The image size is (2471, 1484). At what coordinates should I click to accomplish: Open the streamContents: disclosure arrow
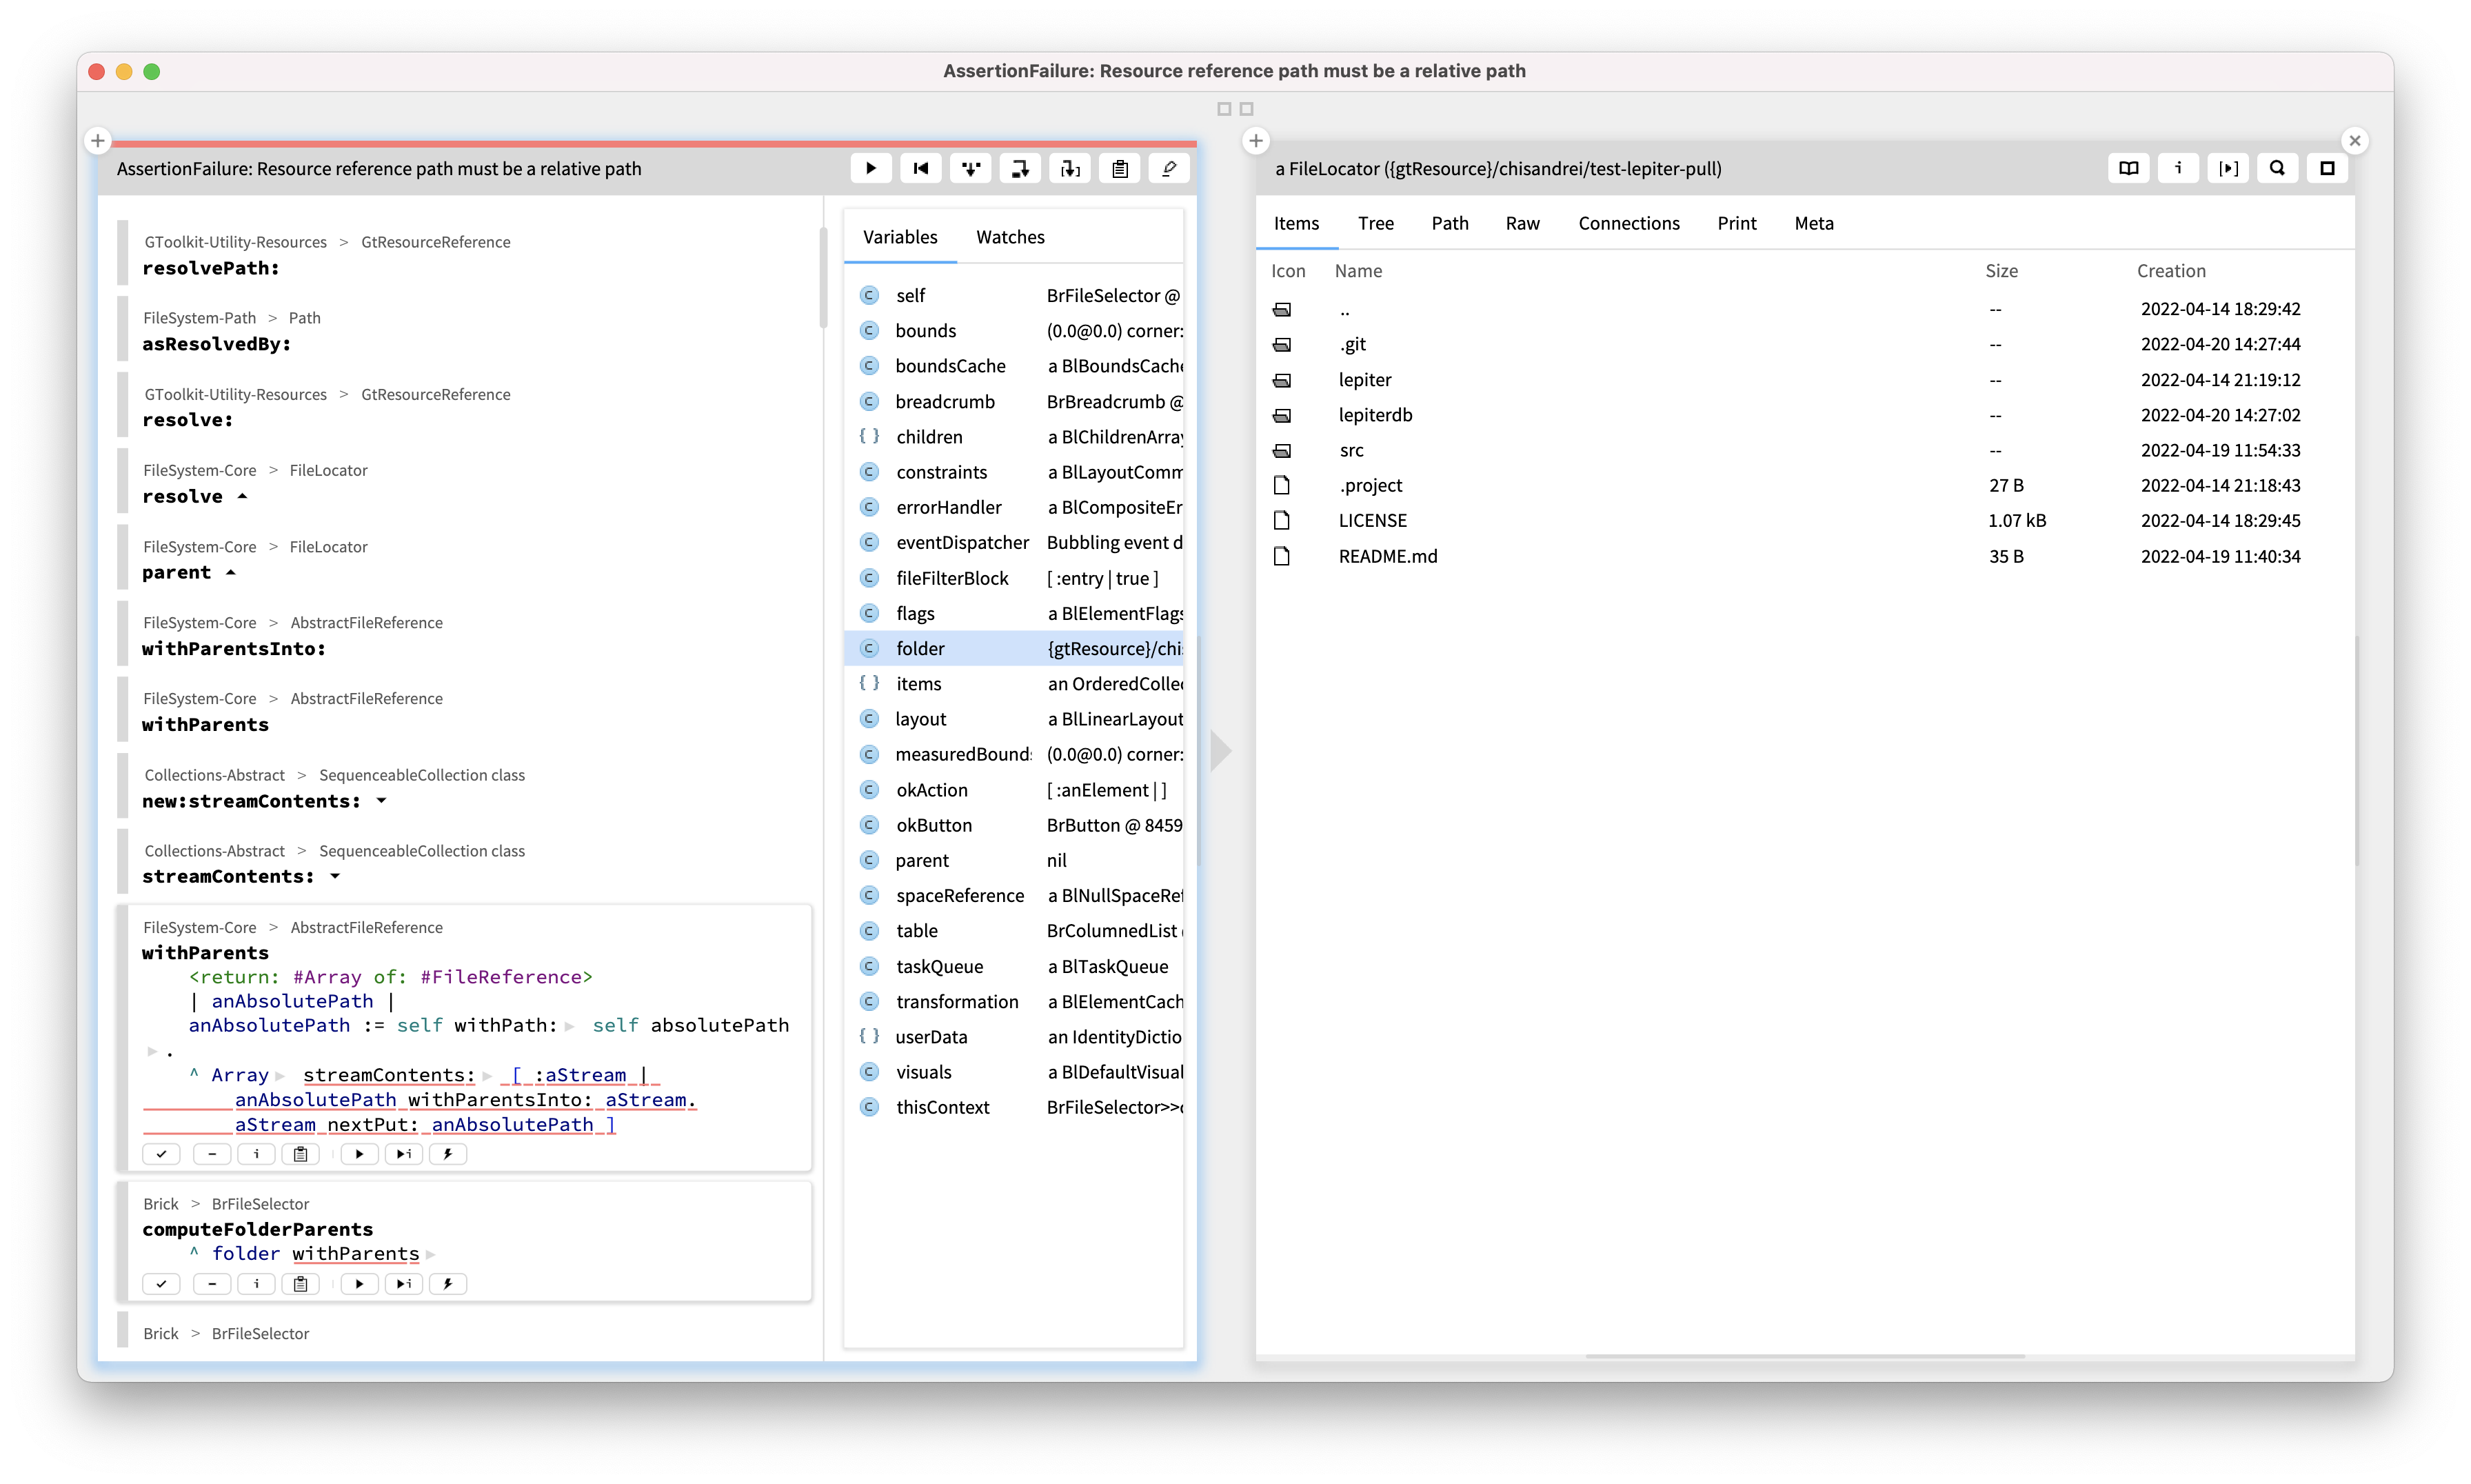334,876
